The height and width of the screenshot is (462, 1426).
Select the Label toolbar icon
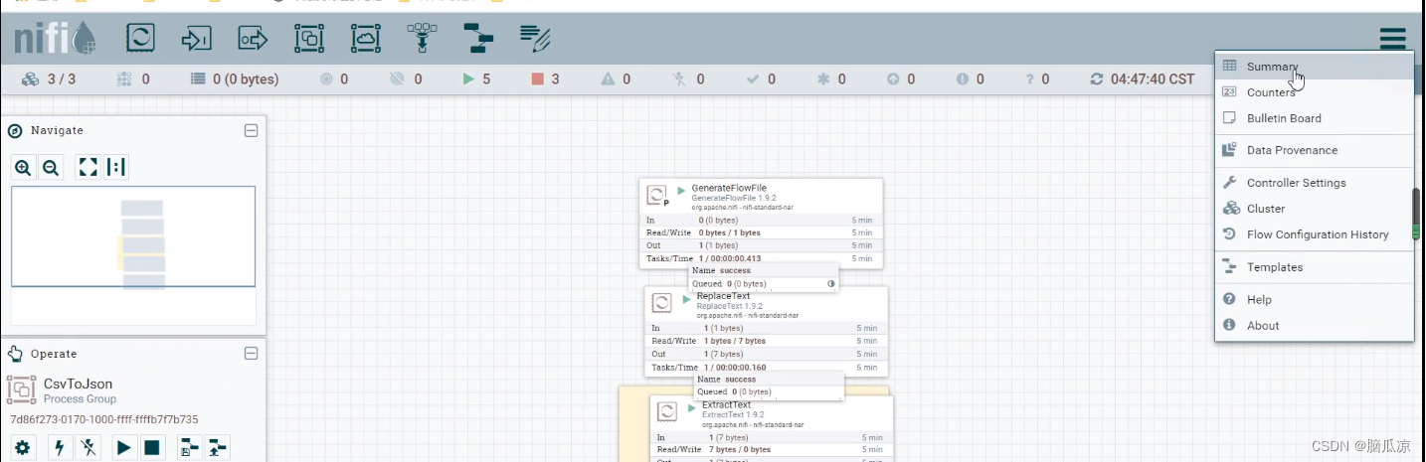point(536,39)
